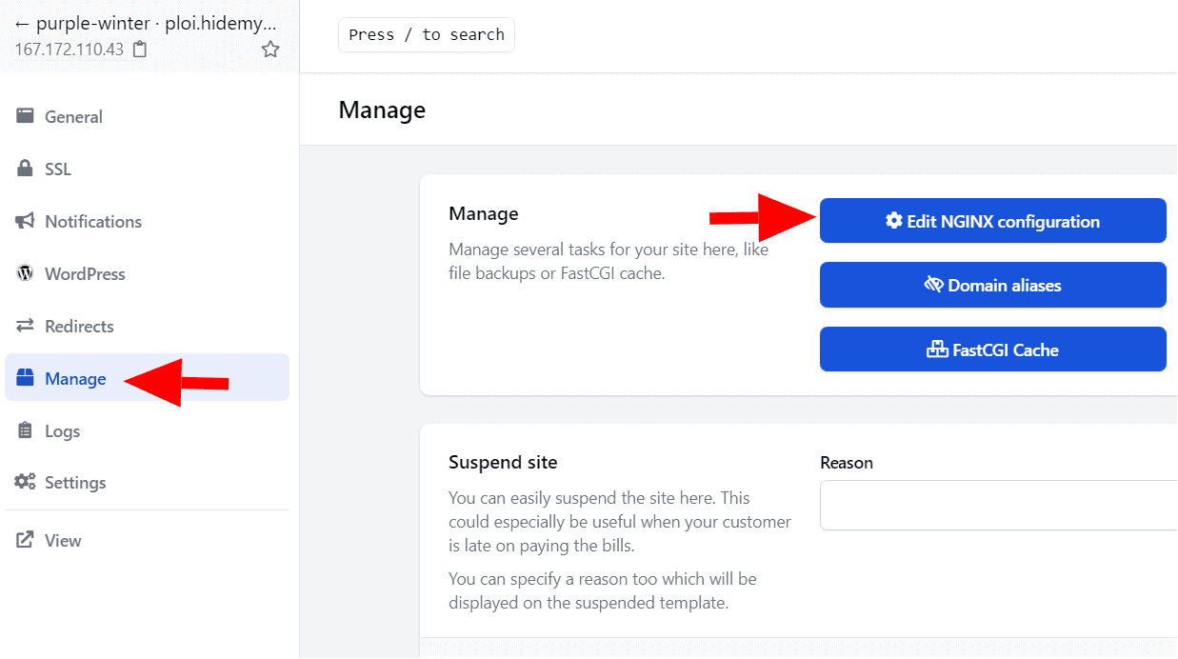This screenshot has width=1178, height=659.
Task: Click the View external link icon
Action: pyautogui.click(x=25, y=540)
